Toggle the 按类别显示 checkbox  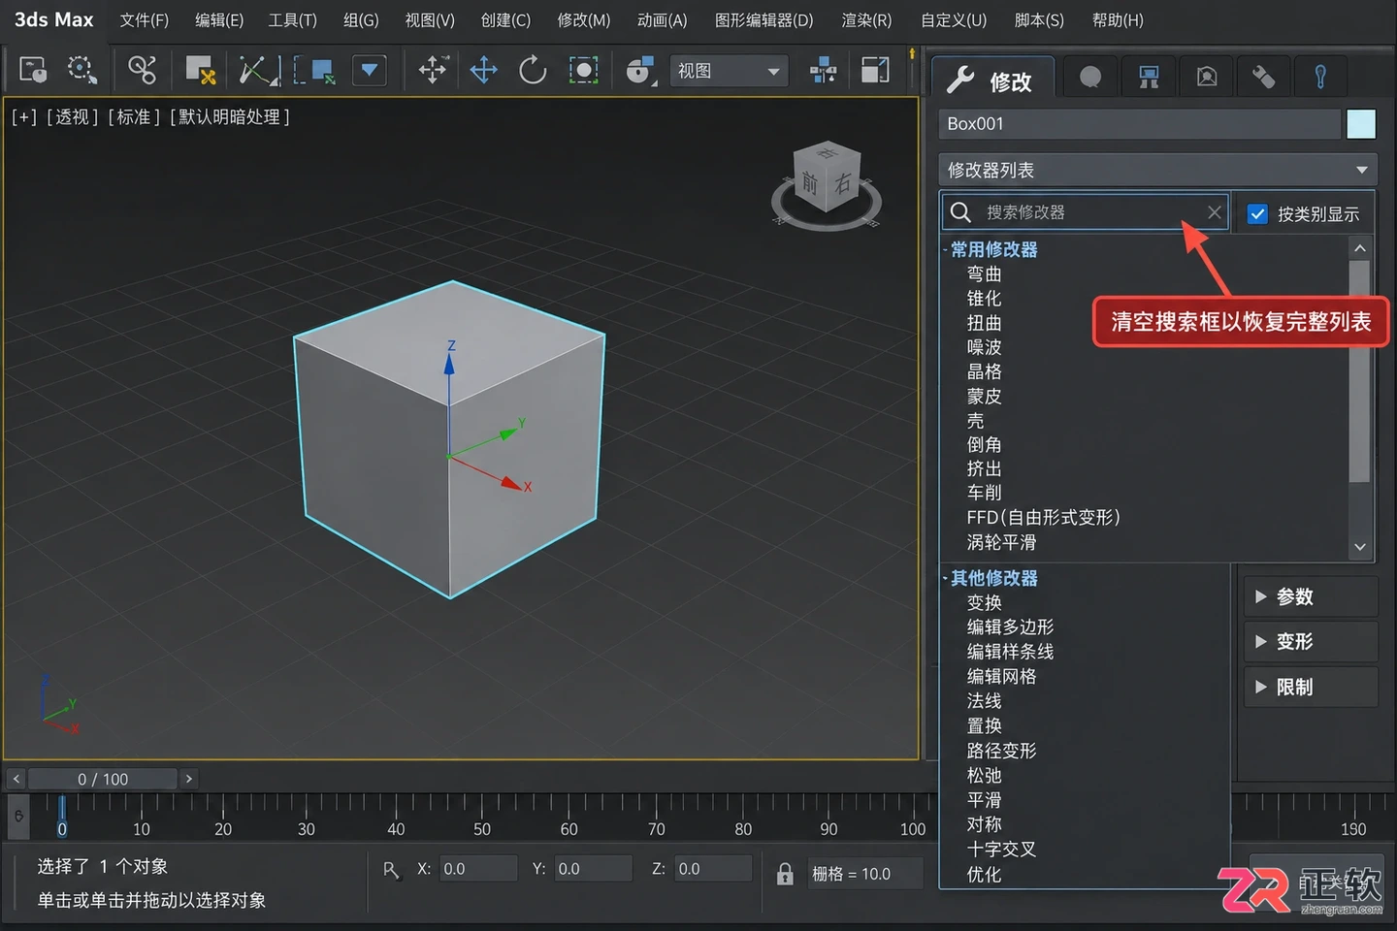pyautogui.click(x=1257, y=214)
